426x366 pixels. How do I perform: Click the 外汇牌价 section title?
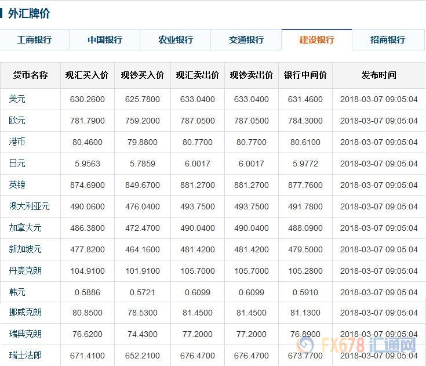coord(29,13)
